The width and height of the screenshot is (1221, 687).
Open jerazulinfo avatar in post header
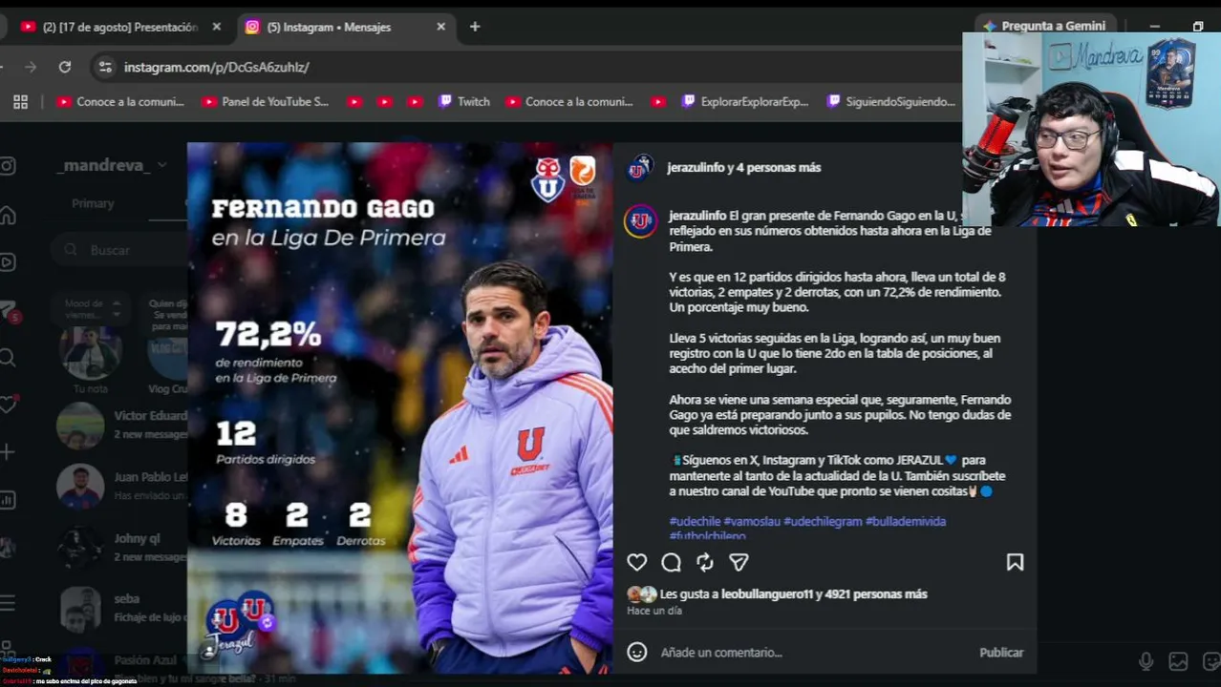(x=638, y=169)
